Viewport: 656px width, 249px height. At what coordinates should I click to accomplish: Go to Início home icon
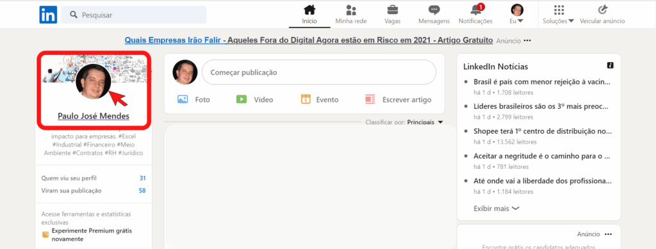click(x=309, y=10)
